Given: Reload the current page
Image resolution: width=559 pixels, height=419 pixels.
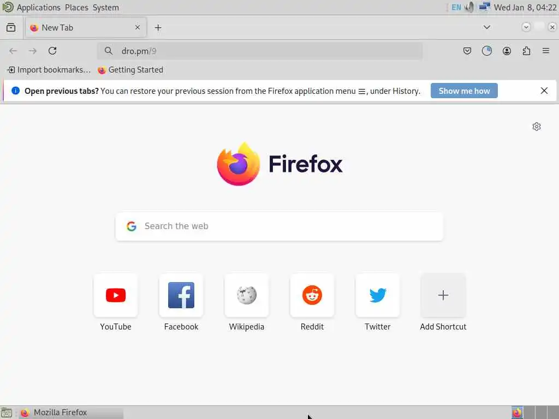Looking at the screenshot, I should 52,51.
